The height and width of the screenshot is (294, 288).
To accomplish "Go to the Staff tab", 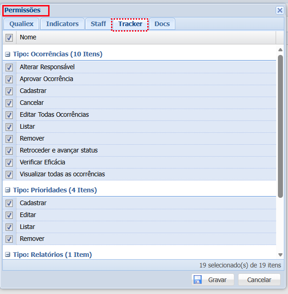I will pyautogui.click(x=98, y=24).
